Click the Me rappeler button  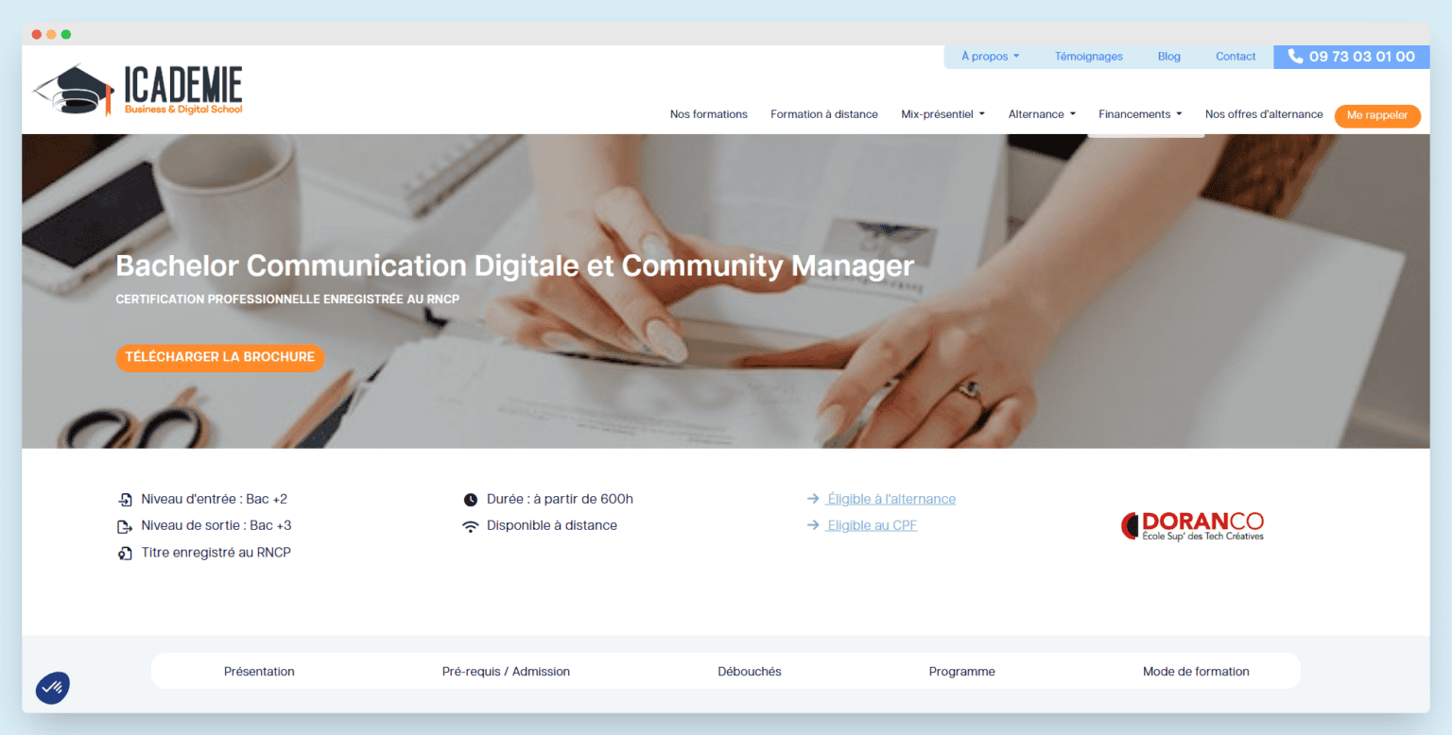[1377, 115]
